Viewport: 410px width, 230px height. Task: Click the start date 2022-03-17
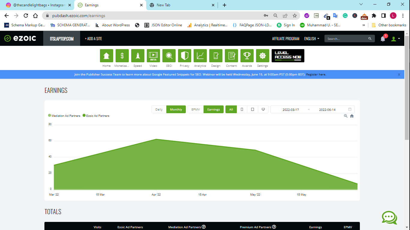[x=291, y=110]
